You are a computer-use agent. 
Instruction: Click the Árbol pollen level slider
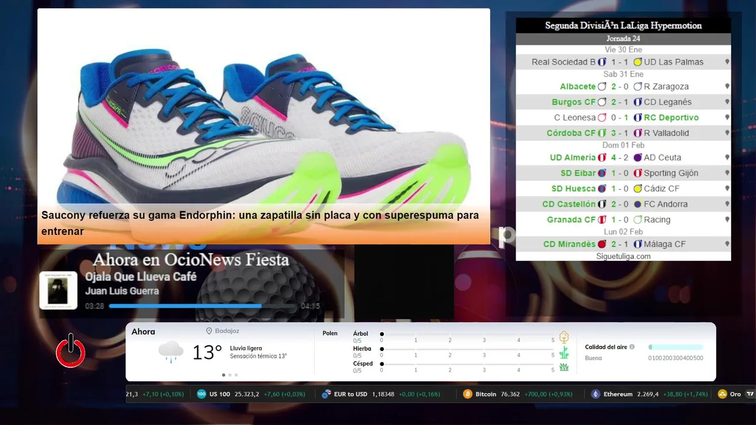coord(467,334)
